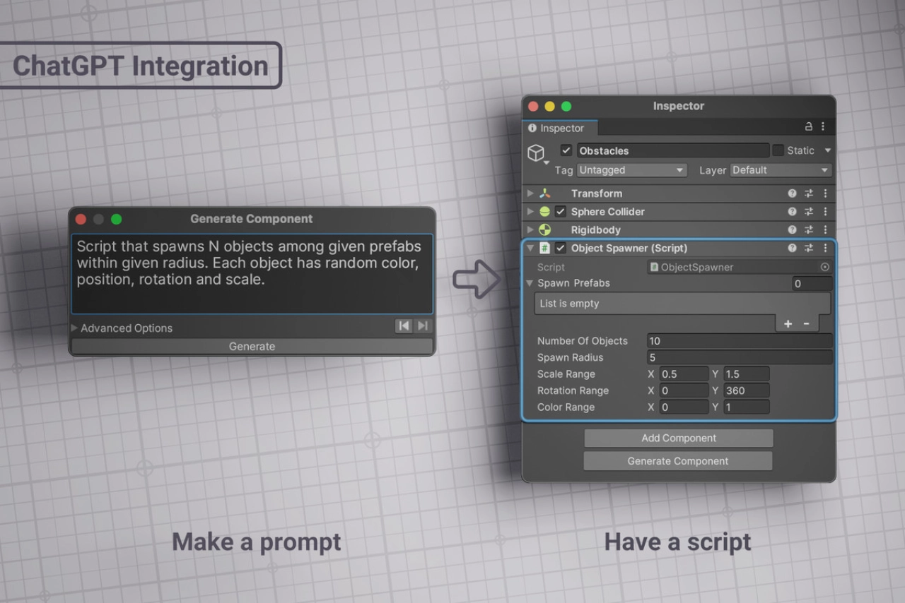Enable the Static checkbox
905x603 pixels.
coord(778,150)
